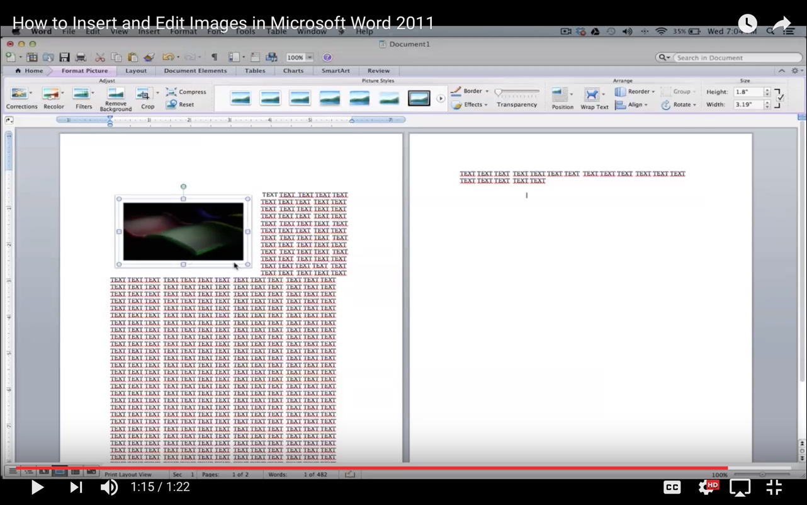Viewport: 807px width, 505px height.
Task: Toggle the show paragraph marks button
Action: click(214, 57)
